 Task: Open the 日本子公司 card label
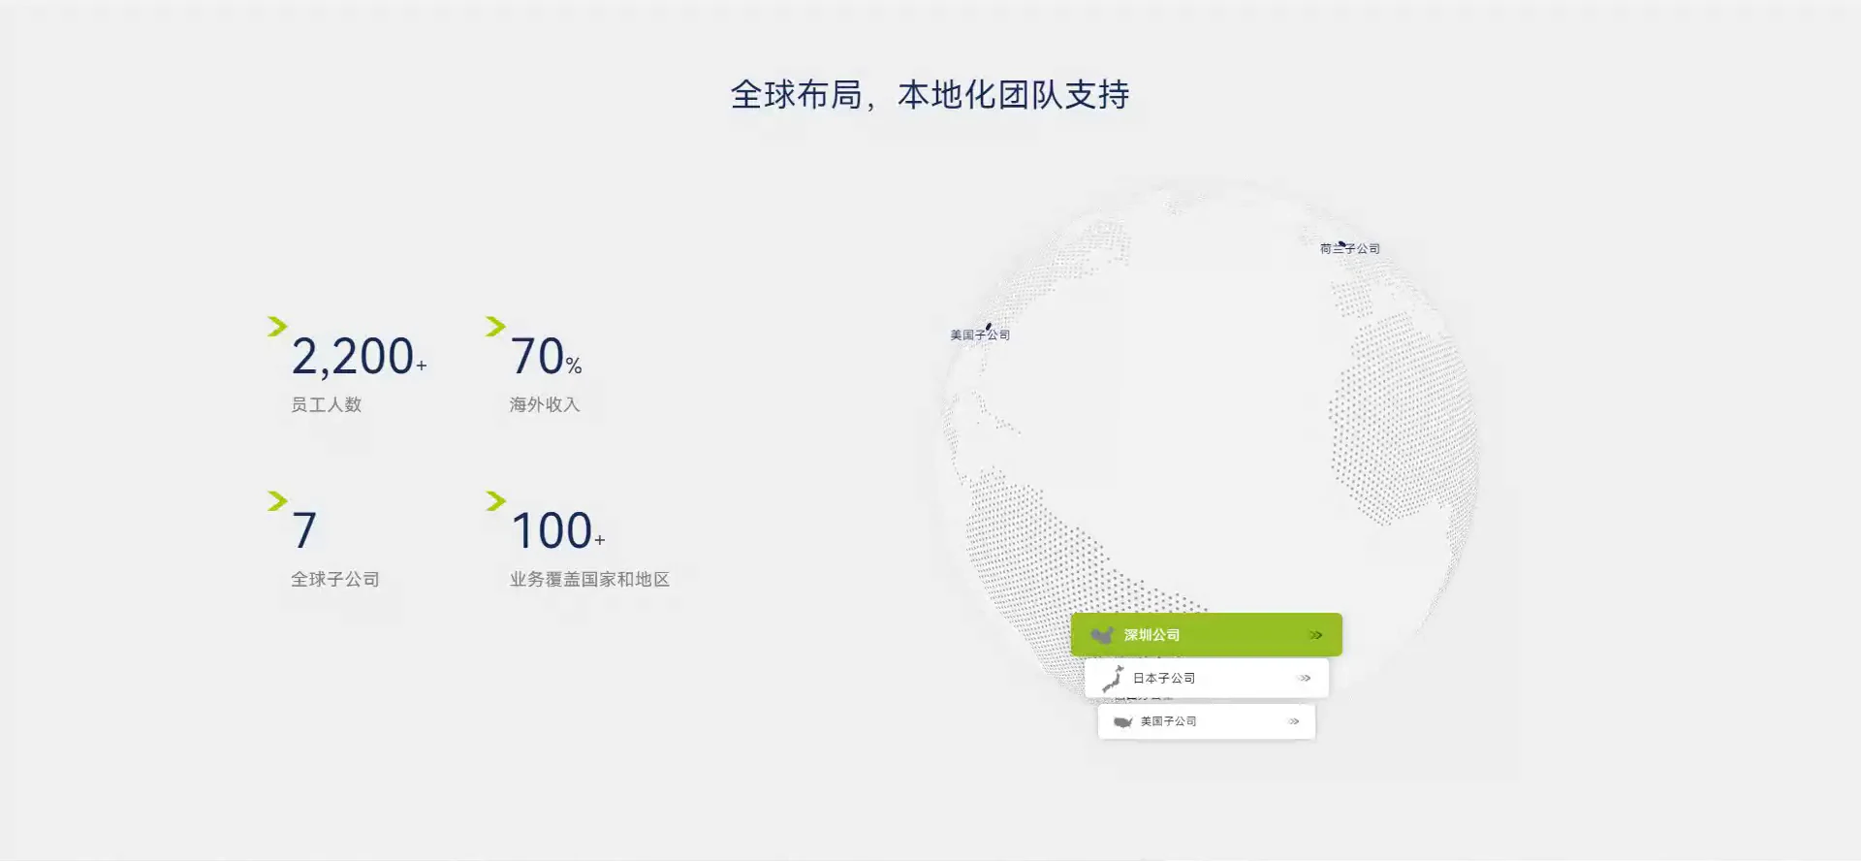click(1164, 679)
